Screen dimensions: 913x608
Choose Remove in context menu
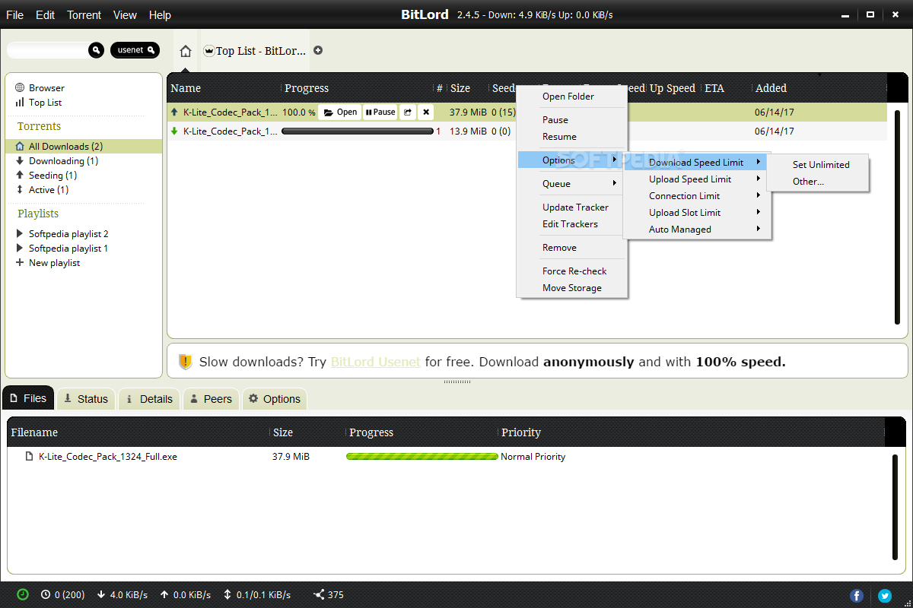click(x=572, y=248)
